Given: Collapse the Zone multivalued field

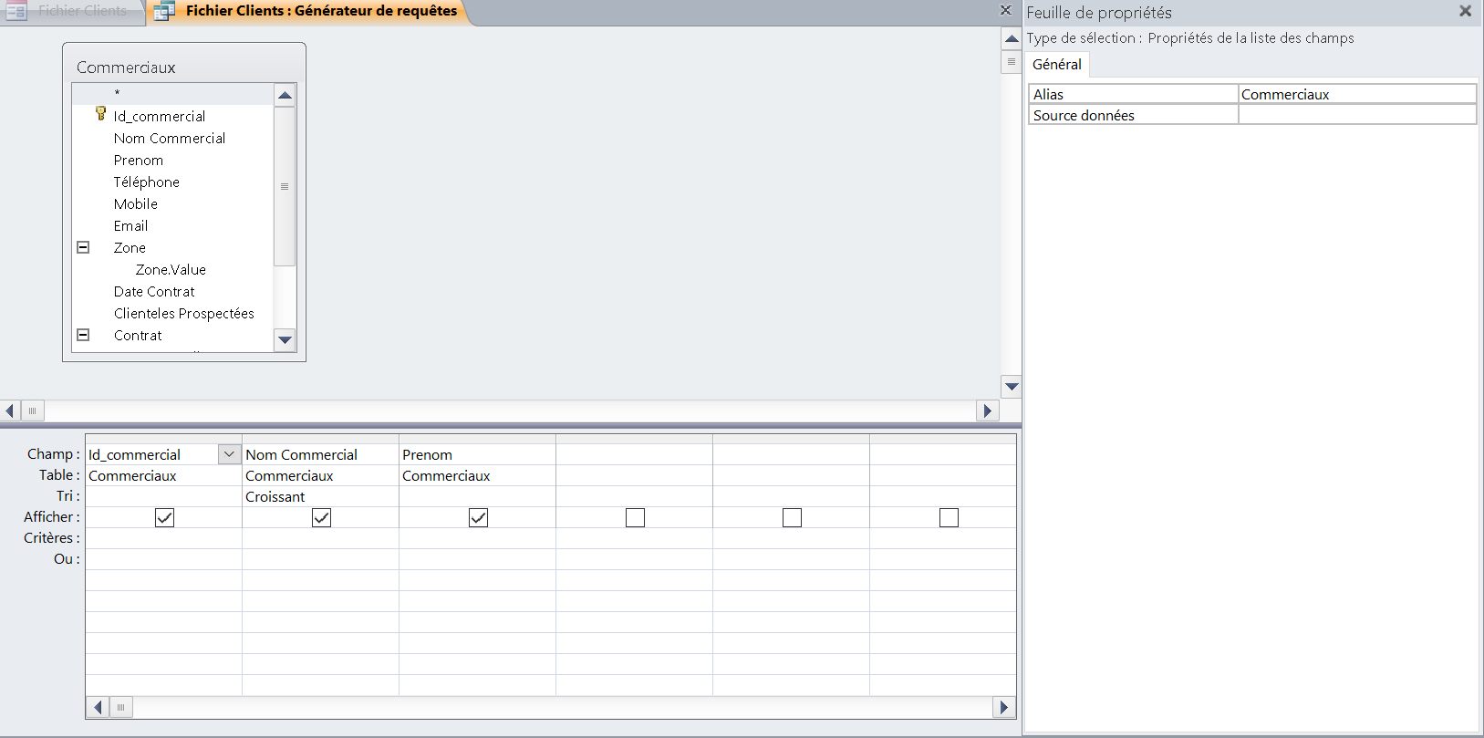Looking at the screenshot, I should [83, 247].
